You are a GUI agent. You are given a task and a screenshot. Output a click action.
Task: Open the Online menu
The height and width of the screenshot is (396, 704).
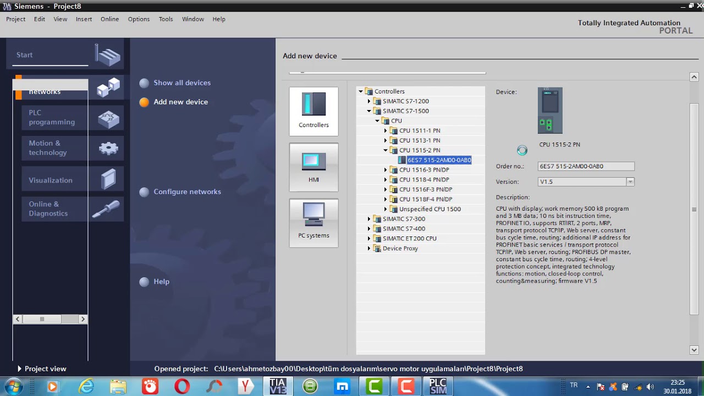[109, 19]
